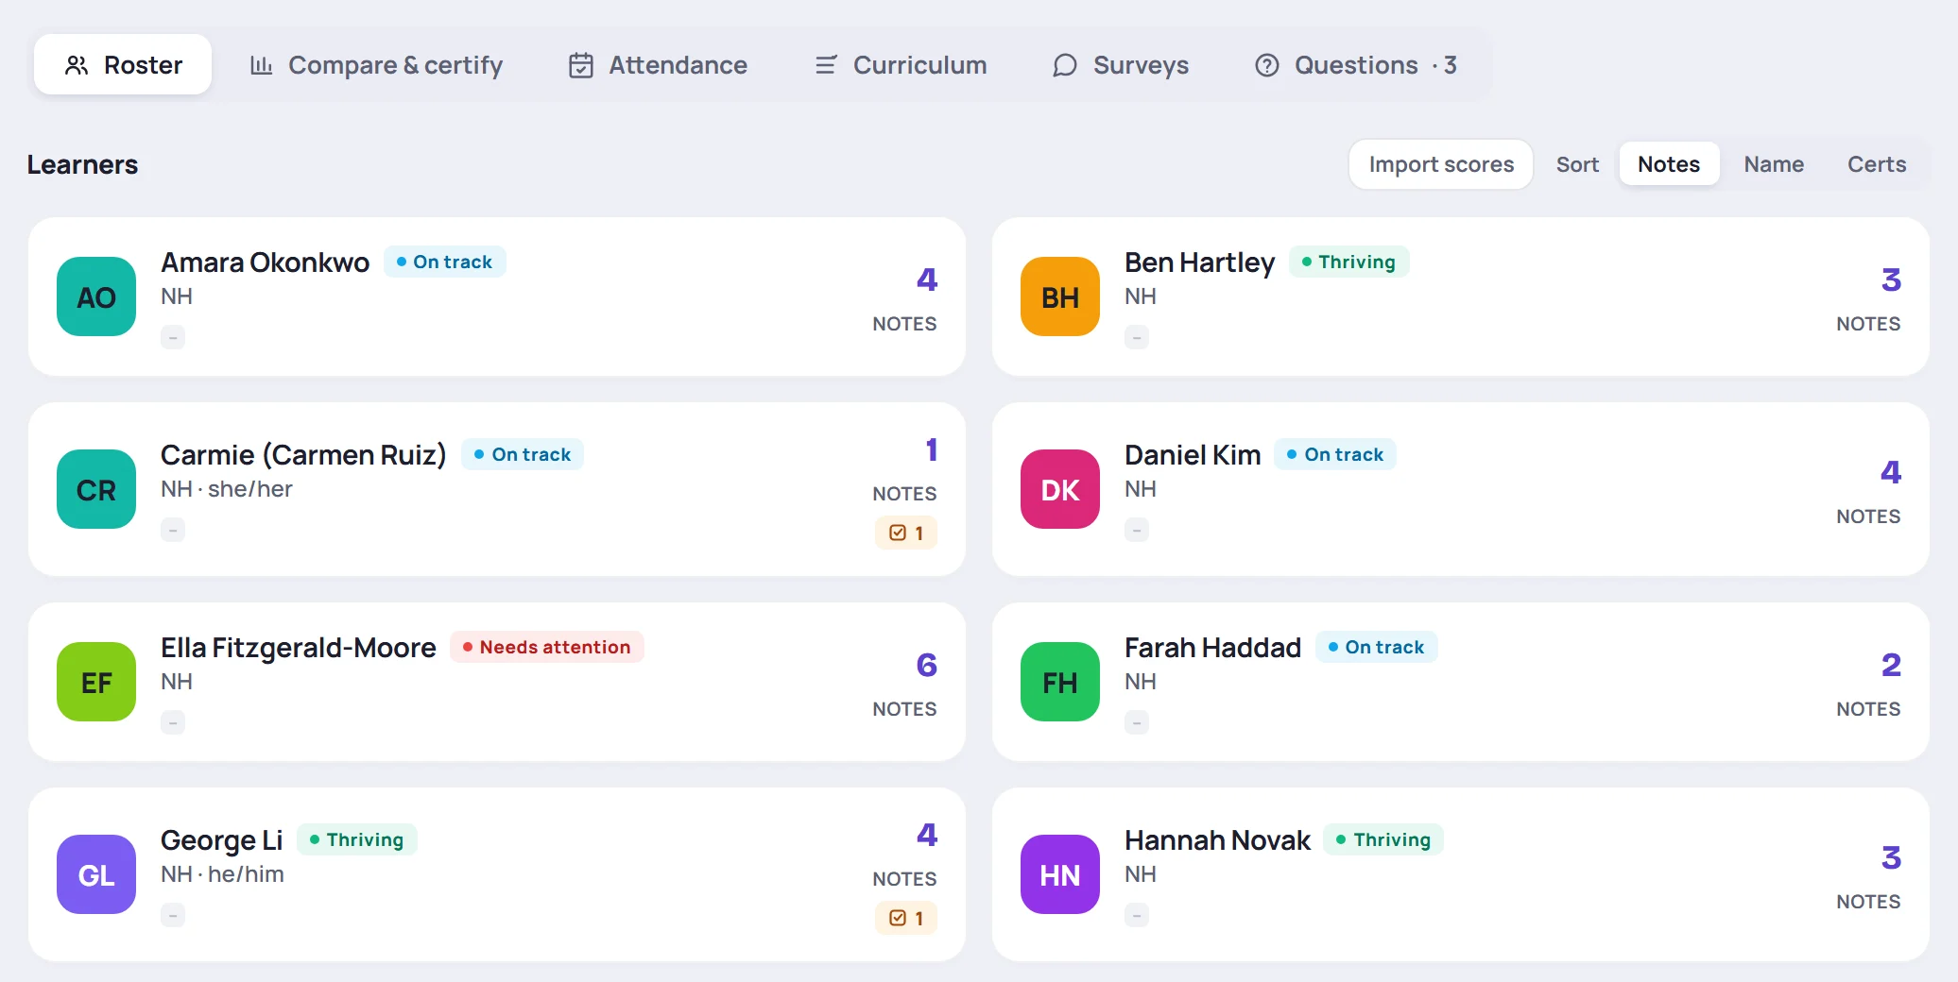The width and height of the screenshot is (1958, 982).
Task: Click Farah Haddad's FH avatar
Action: coord(1060,682)
